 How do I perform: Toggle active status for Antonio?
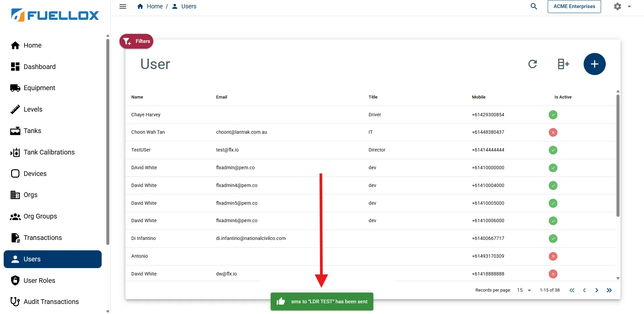(553, 256)
